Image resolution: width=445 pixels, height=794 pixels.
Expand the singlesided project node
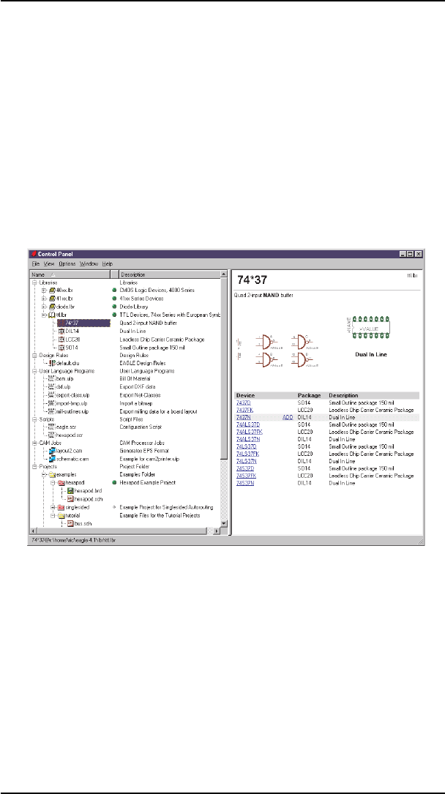pyautogui.click(x=53, y=507)
